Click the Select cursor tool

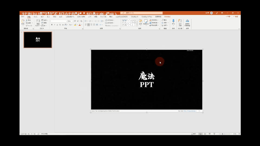pos(162,25)
